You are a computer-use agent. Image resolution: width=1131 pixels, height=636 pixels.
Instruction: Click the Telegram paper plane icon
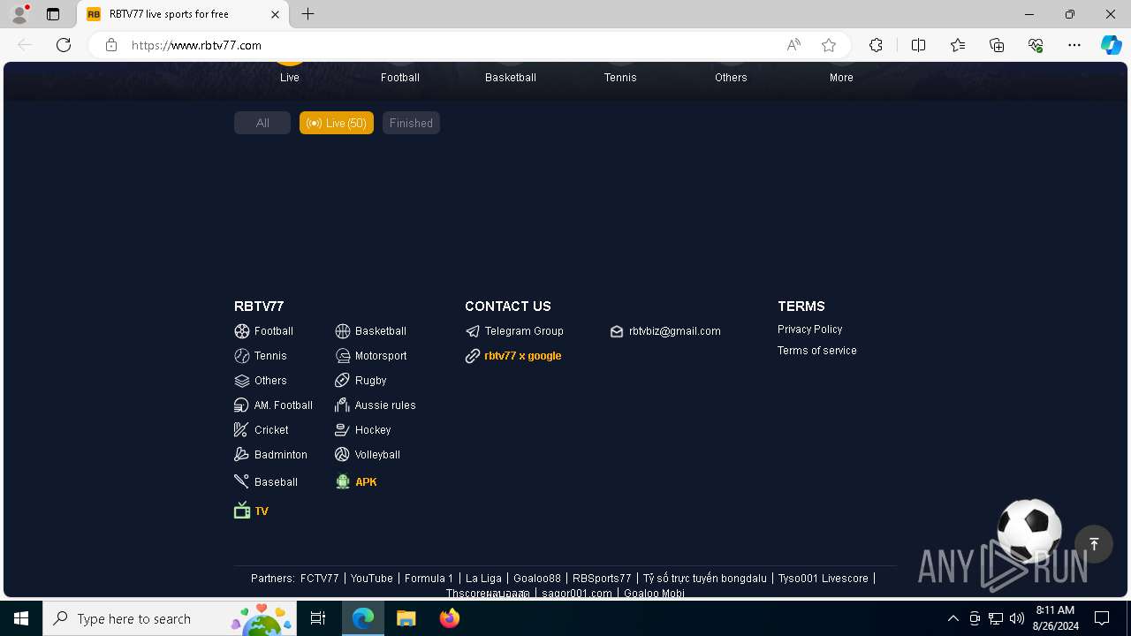(473, 331)
